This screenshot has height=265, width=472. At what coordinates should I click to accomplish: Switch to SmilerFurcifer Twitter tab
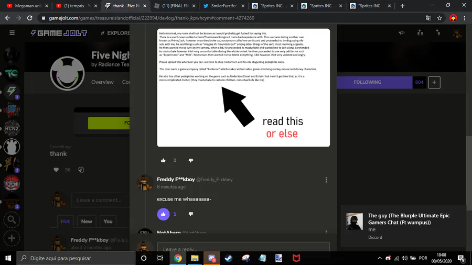click(223, 6)
